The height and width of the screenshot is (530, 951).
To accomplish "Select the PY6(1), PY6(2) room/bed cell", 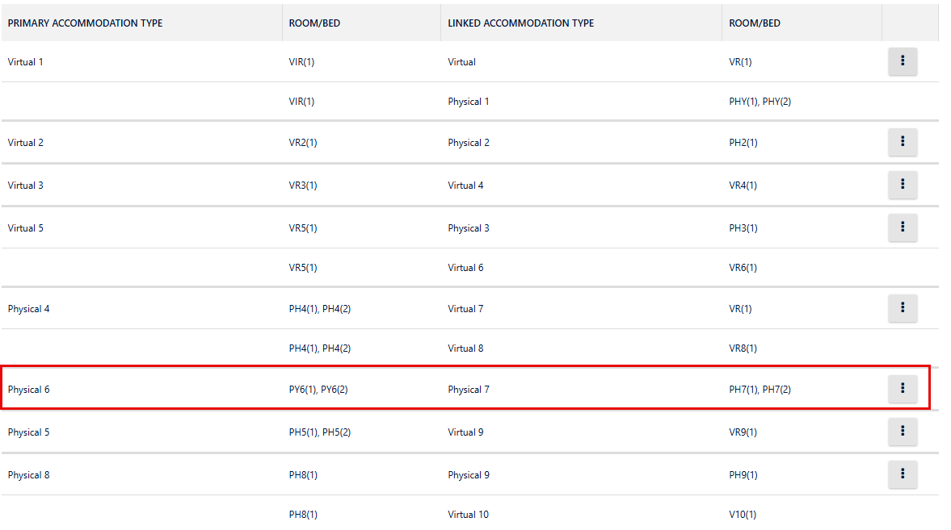I will click(318, 390).
